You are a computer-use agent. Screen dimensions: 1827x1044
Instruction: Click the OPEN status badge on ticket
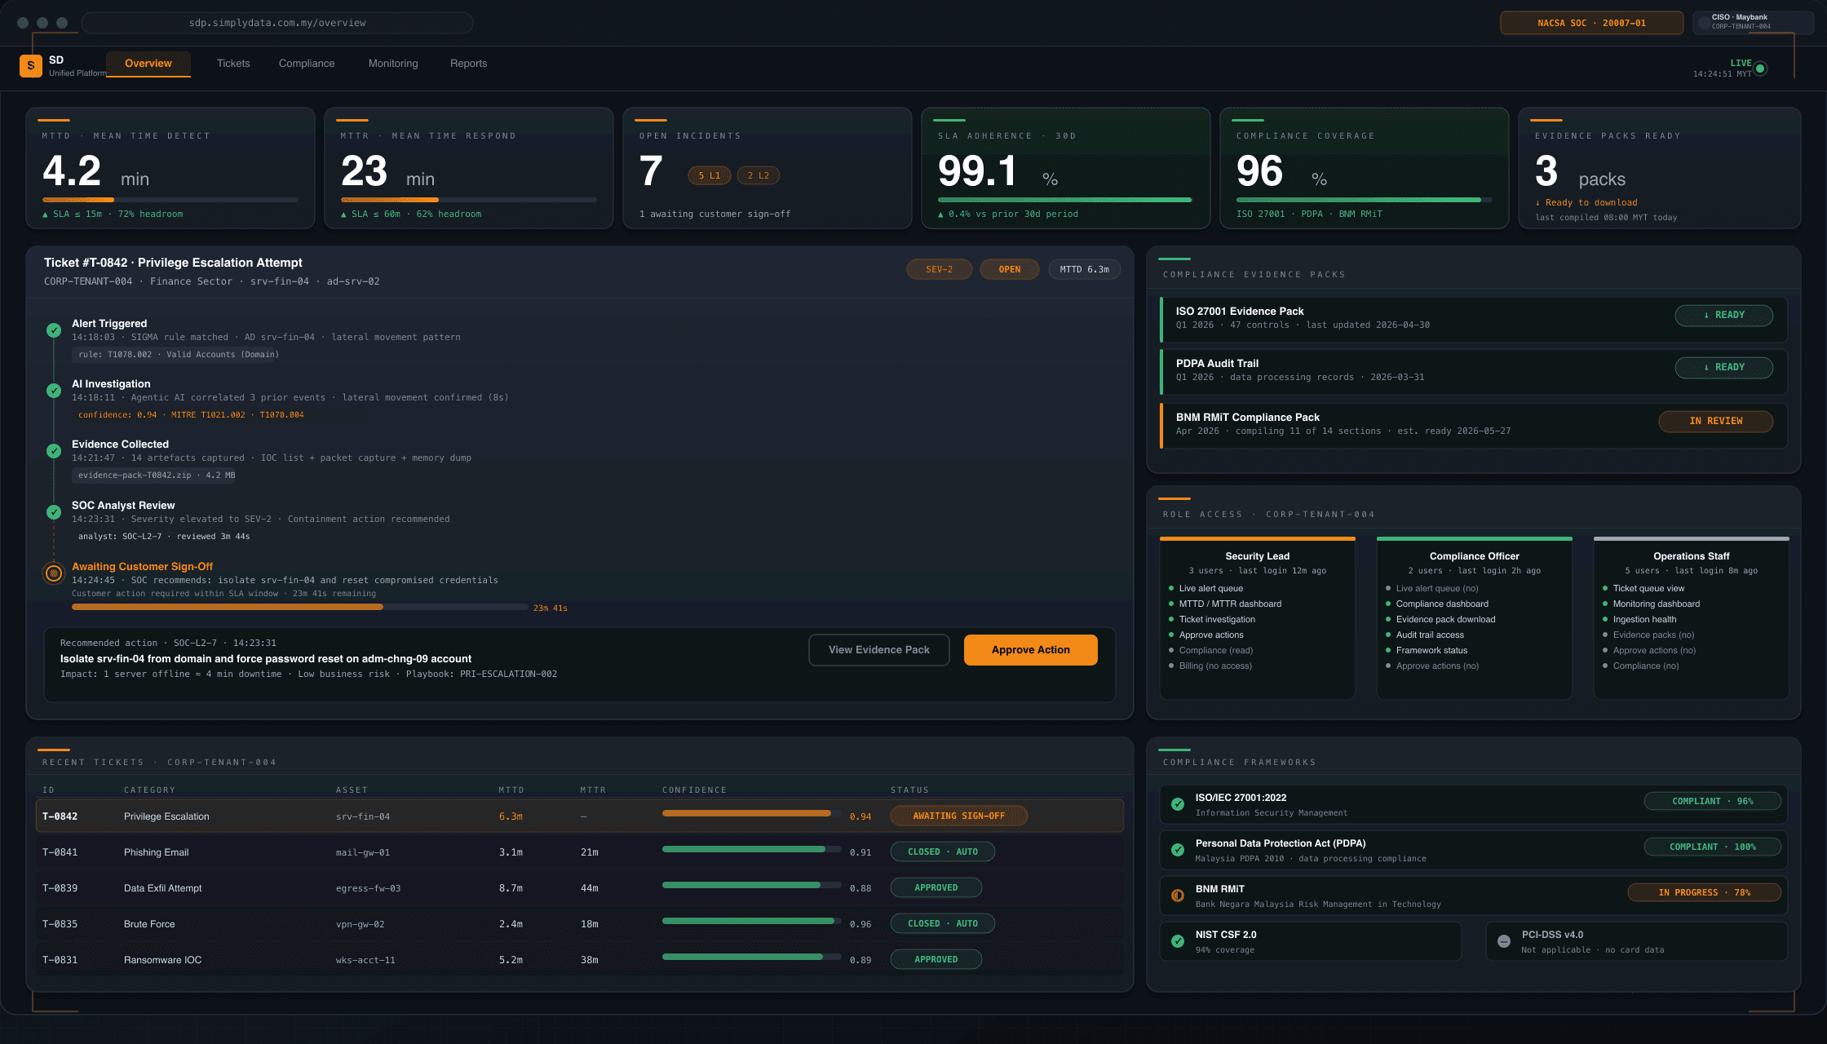pyautogui.click(x=1010, y=269)
